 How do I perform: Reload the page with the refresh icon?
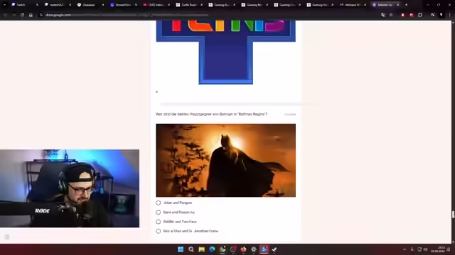[22, 15]
